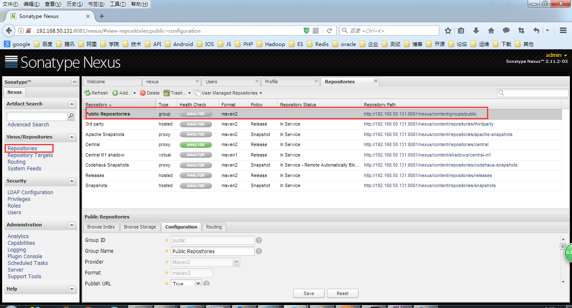Open the Provider Maven2 combo box
The width and height of the screenshot is (572, 308).
[x=237, y=262]
